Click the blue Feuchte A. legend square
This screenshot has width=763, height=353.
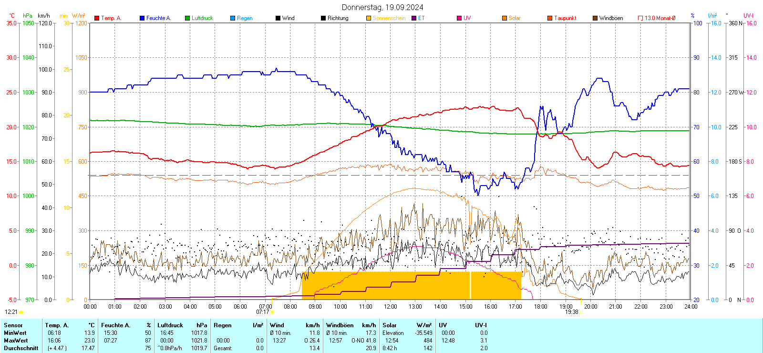tap(142, 18)
